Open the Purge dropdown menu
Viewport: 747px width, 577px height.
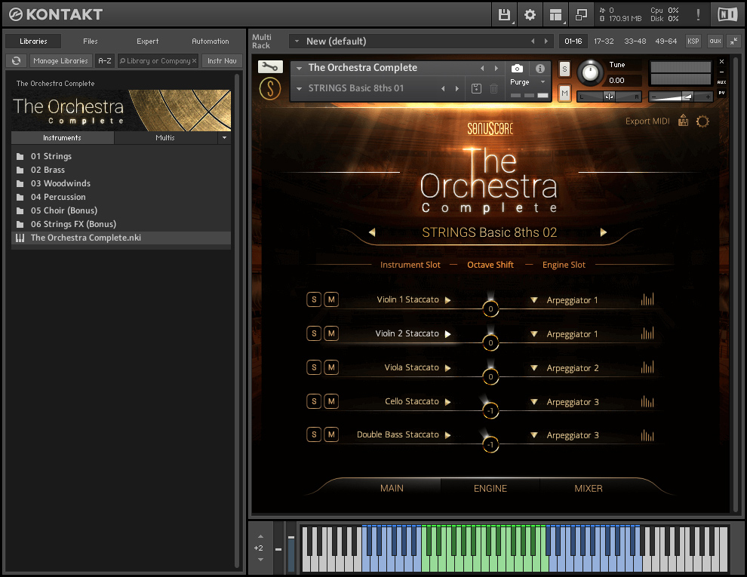528,82
